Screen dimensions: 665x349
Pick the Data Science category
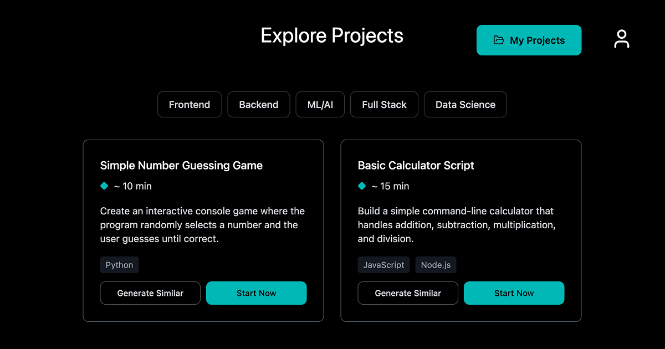(x=465, y=104)
